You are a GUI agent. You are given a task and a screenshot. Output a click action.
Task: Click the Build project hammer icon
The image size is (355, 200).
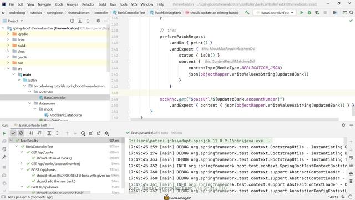(x=247, y=13)
